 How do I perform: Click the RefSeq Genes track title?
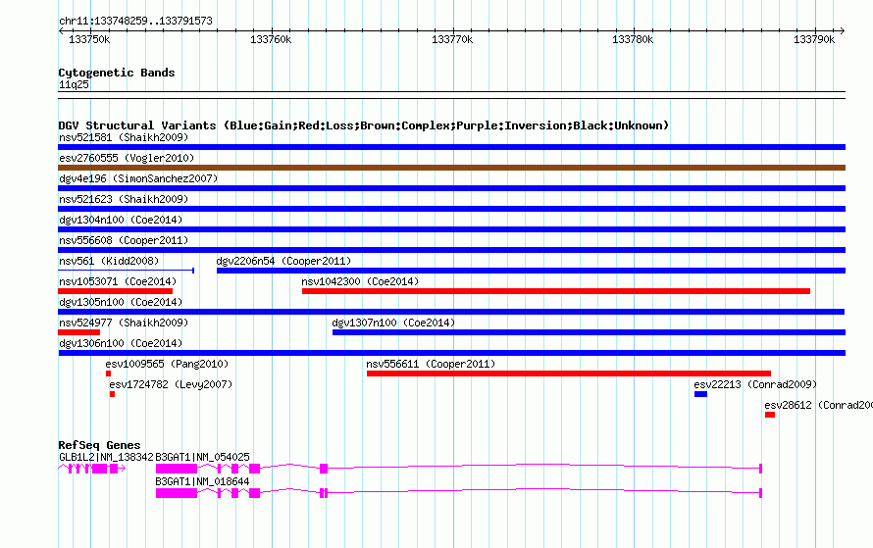pos(99,445)
